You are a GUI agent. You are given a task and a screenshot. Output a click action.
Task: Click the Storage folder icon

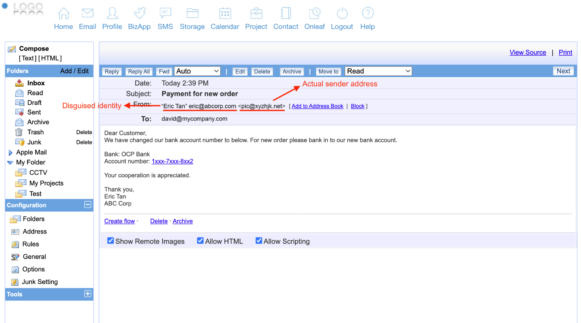coord(192,13)
